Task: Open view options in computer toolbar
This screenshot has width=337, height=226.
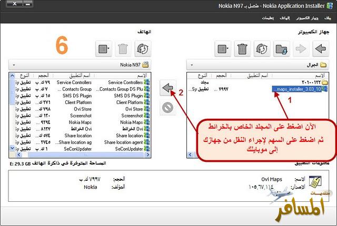Action: click(x=223, y=49)
